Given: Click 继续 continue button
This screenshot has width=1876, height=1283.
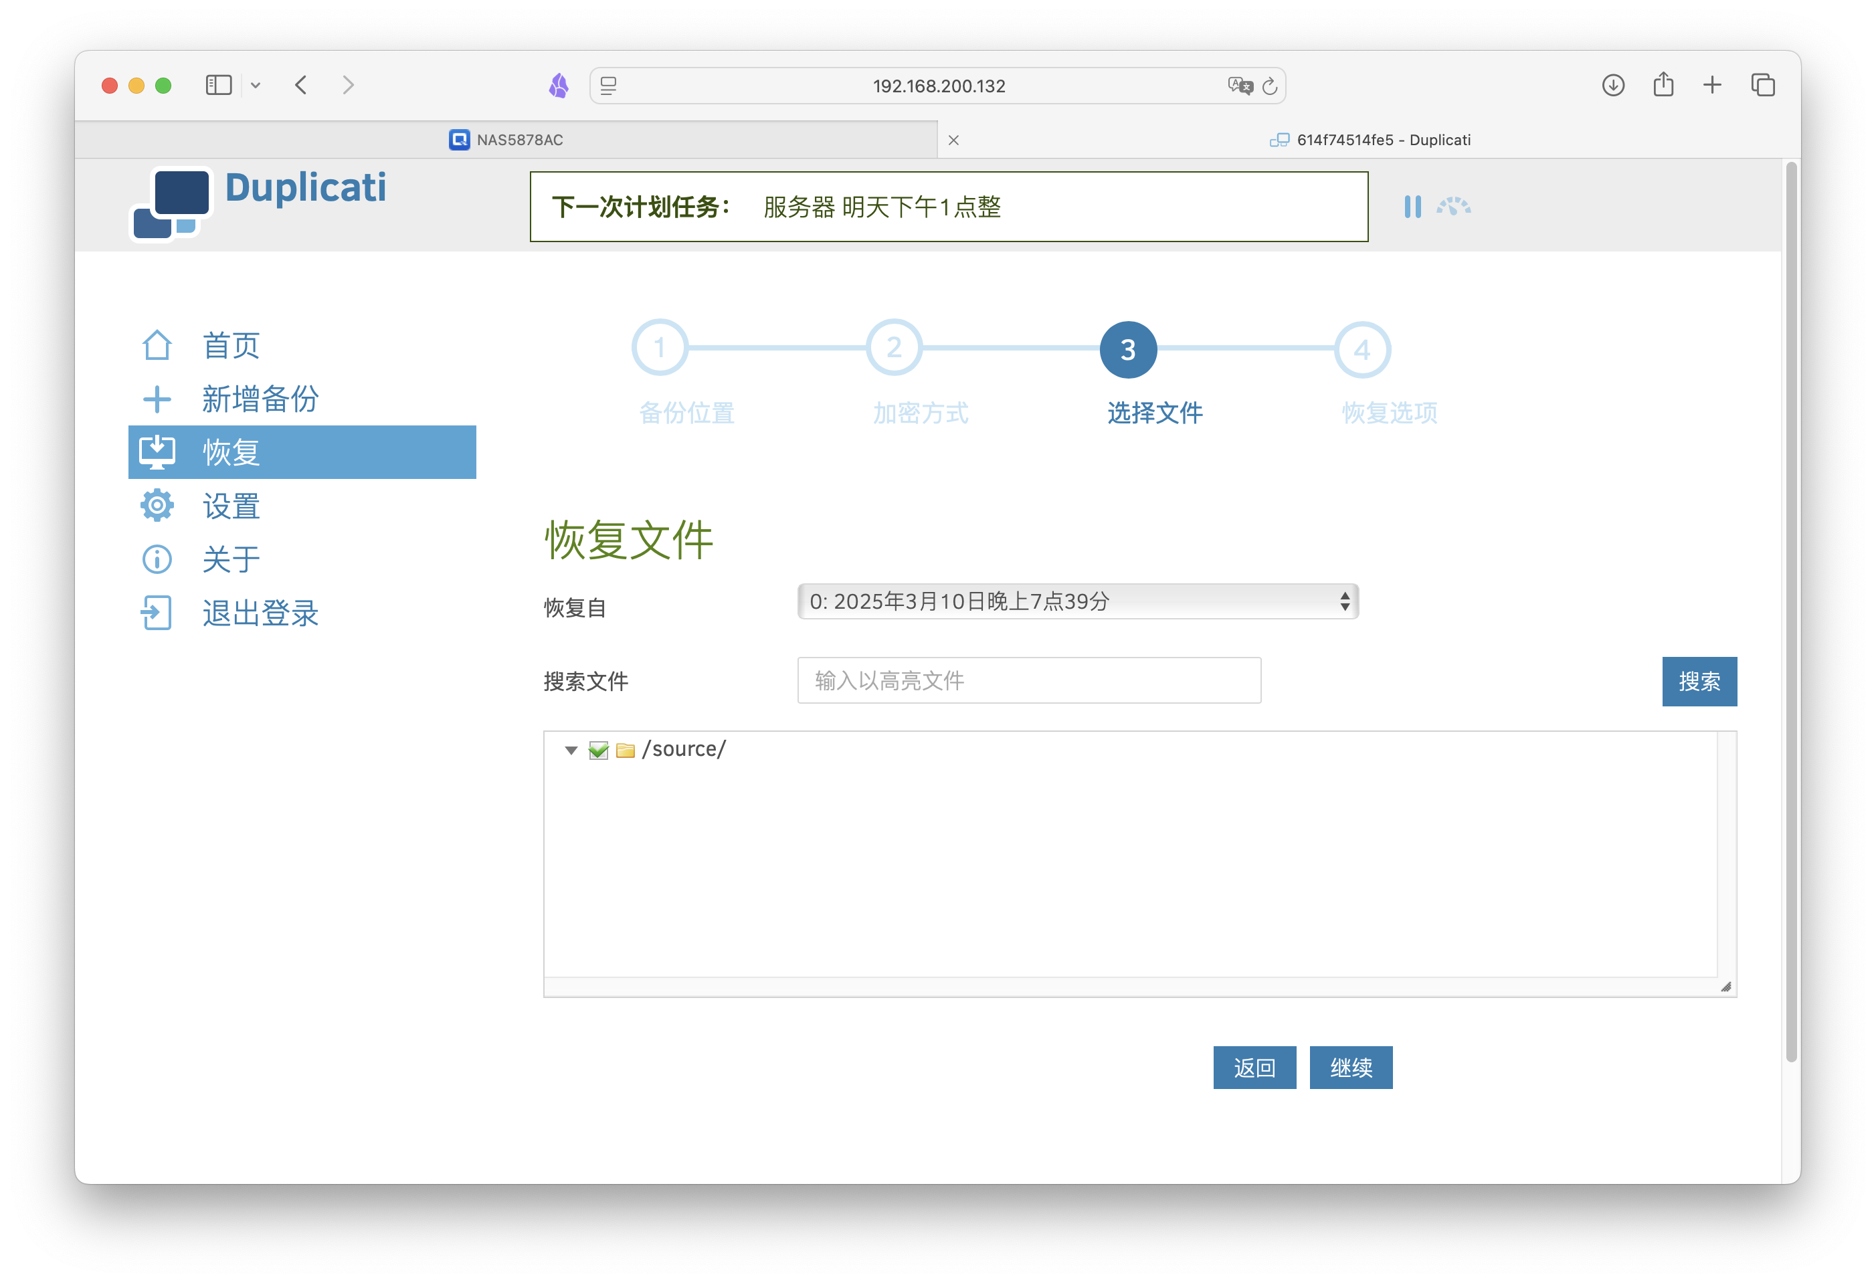Looking at the screenshot, I should 1351,1068.
